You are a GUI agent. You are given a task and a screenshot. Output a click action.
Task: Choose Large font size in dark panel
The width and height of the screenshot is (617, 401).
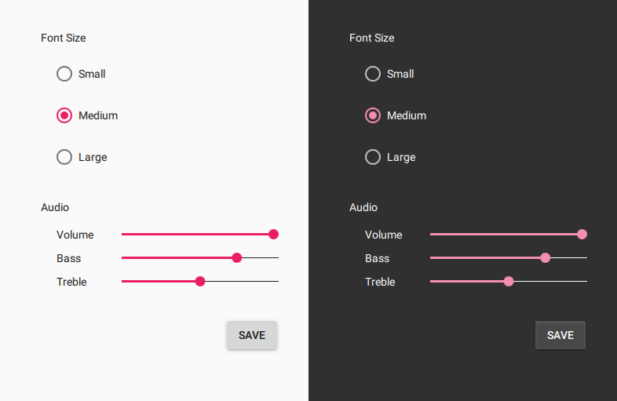[373, 157]
